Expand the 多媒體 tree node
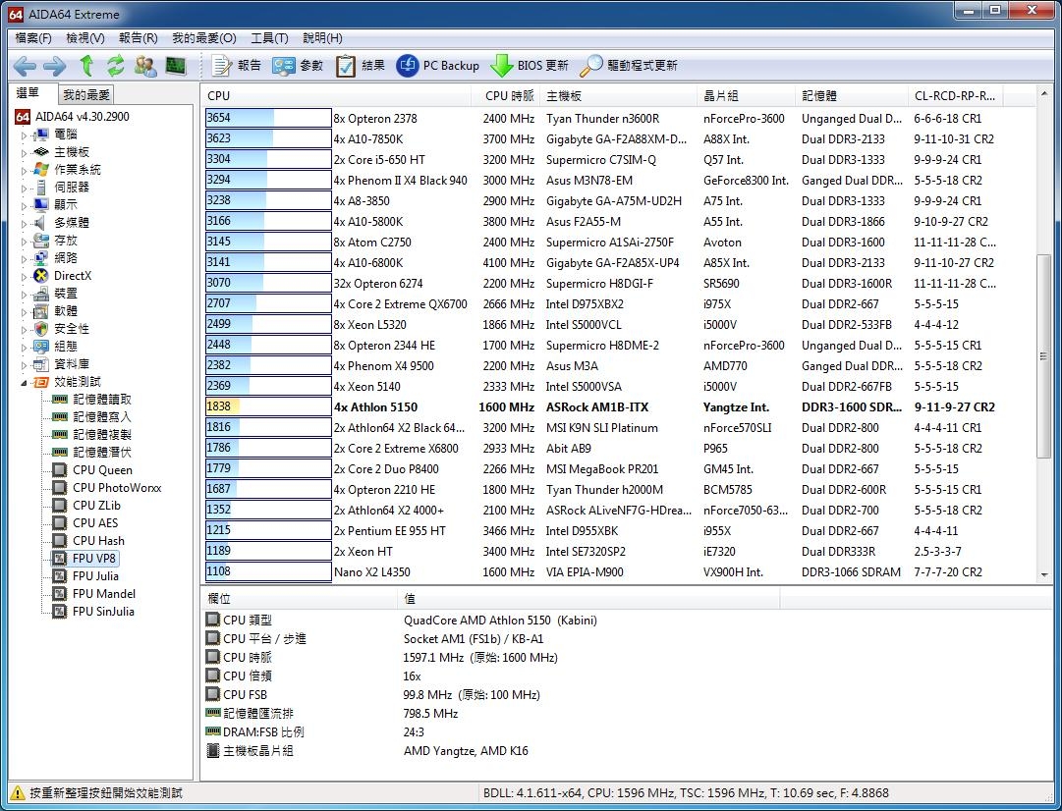1062x811 pixels. [25, 223]
